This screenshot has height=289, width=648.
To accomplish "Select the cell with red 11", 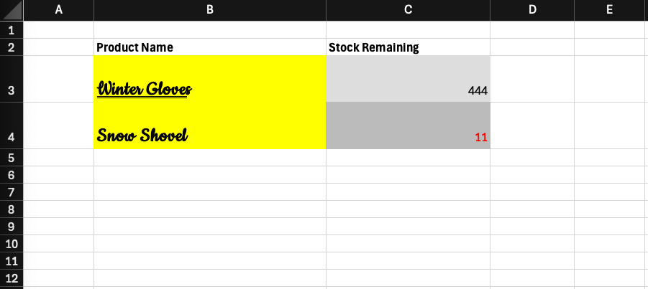I will tap(409, 125).
